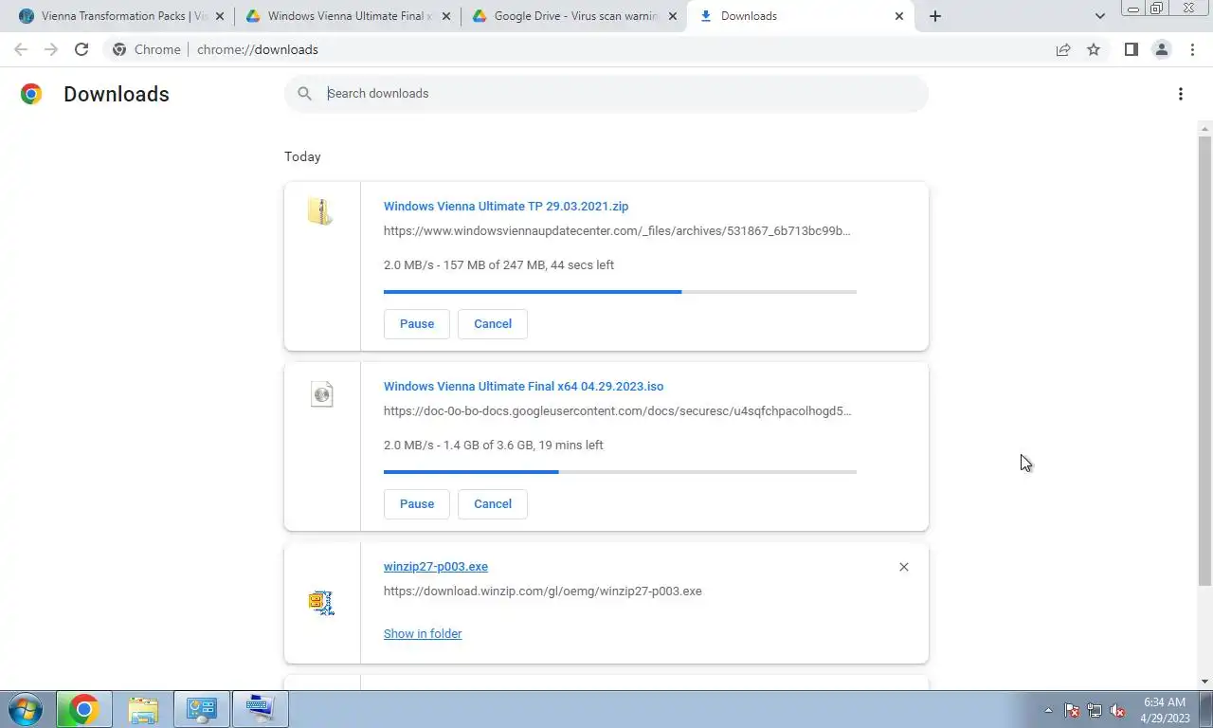The width and height of the screenshot is (1213, 728).
Task: Open the tab search chevron
Action: pos(1099,16)
